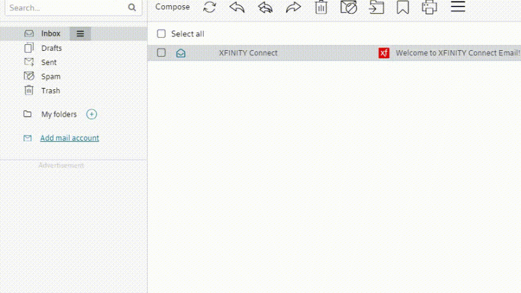
Task: Click the move to folder icon
Action: point(376,7)
